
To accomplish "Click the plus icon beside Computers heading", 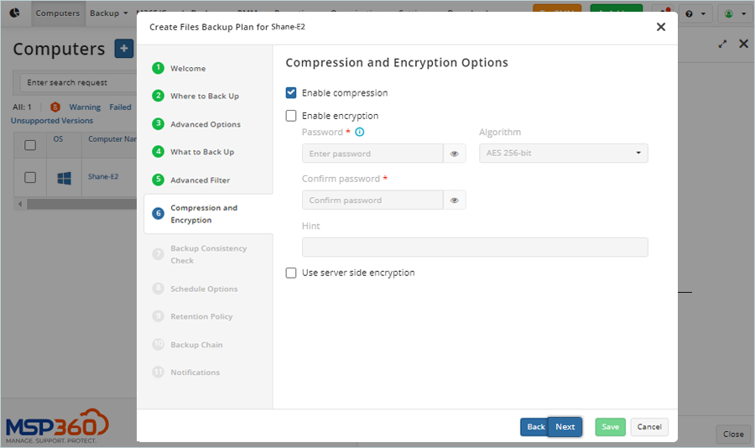I will pyautogui.click(x=124, y=49).
